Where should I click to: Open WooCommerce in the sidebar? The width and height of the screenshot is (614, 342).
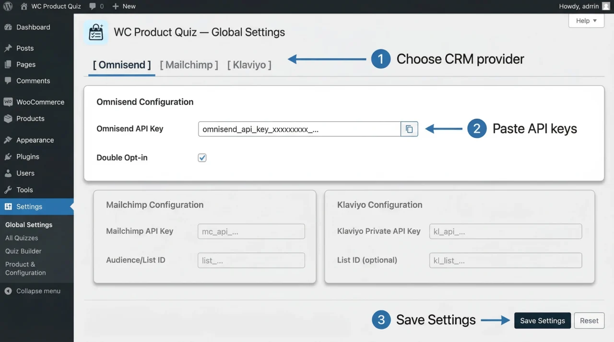pos(40,102)
